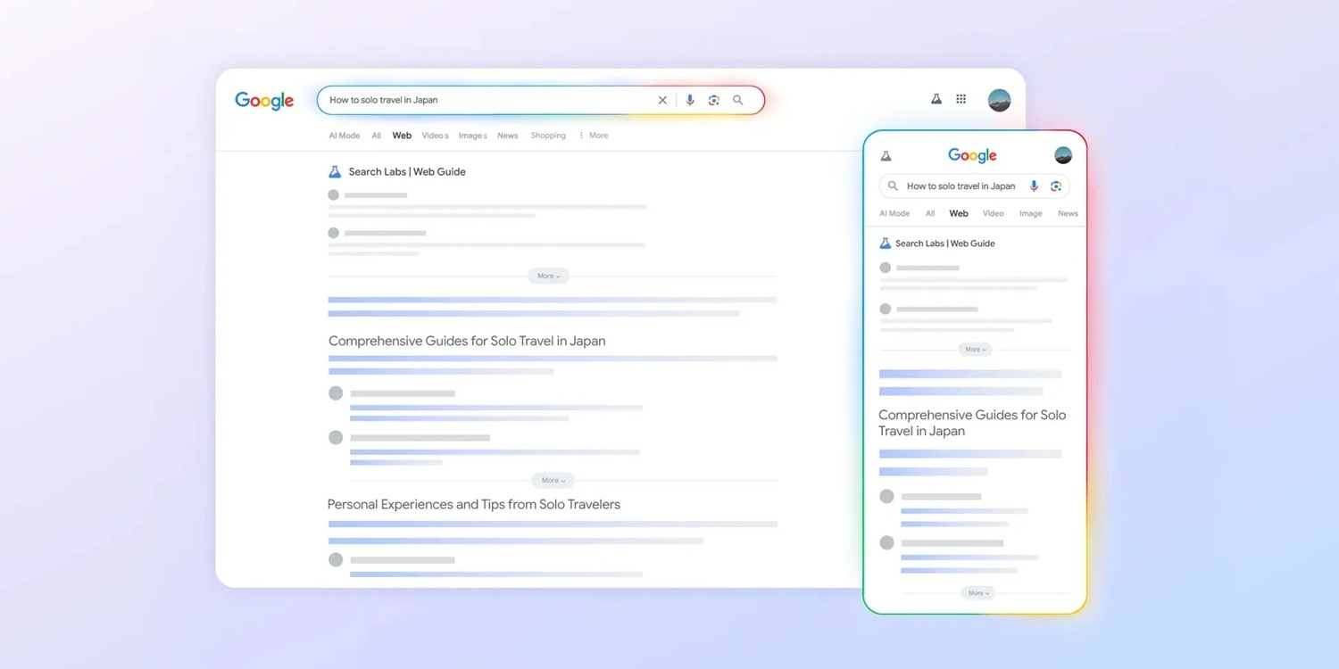The height and width of the screenshot is (669, 1339).
Task: Start voice search in desktop search bar
Action: pyautogui.click(x=690, y=100)
